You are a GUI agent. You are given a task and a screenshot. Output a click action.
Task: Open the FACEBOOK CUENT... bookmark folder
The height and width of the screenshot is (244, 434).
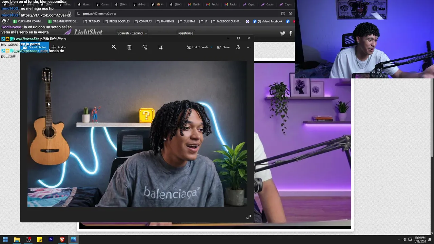226,21
